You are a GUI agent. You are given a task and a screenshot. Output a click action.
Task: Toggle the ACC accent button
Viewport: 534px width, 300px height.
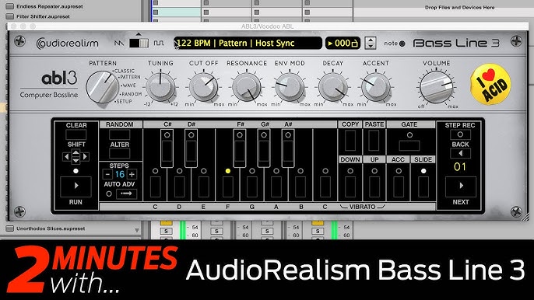(399, 187)
